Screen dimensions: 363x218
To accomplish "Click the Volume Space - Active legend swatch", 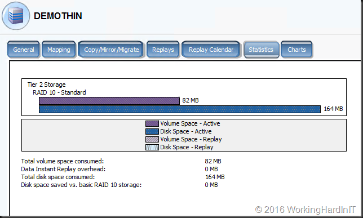I will pyautogui.click(x=152, y=123).
